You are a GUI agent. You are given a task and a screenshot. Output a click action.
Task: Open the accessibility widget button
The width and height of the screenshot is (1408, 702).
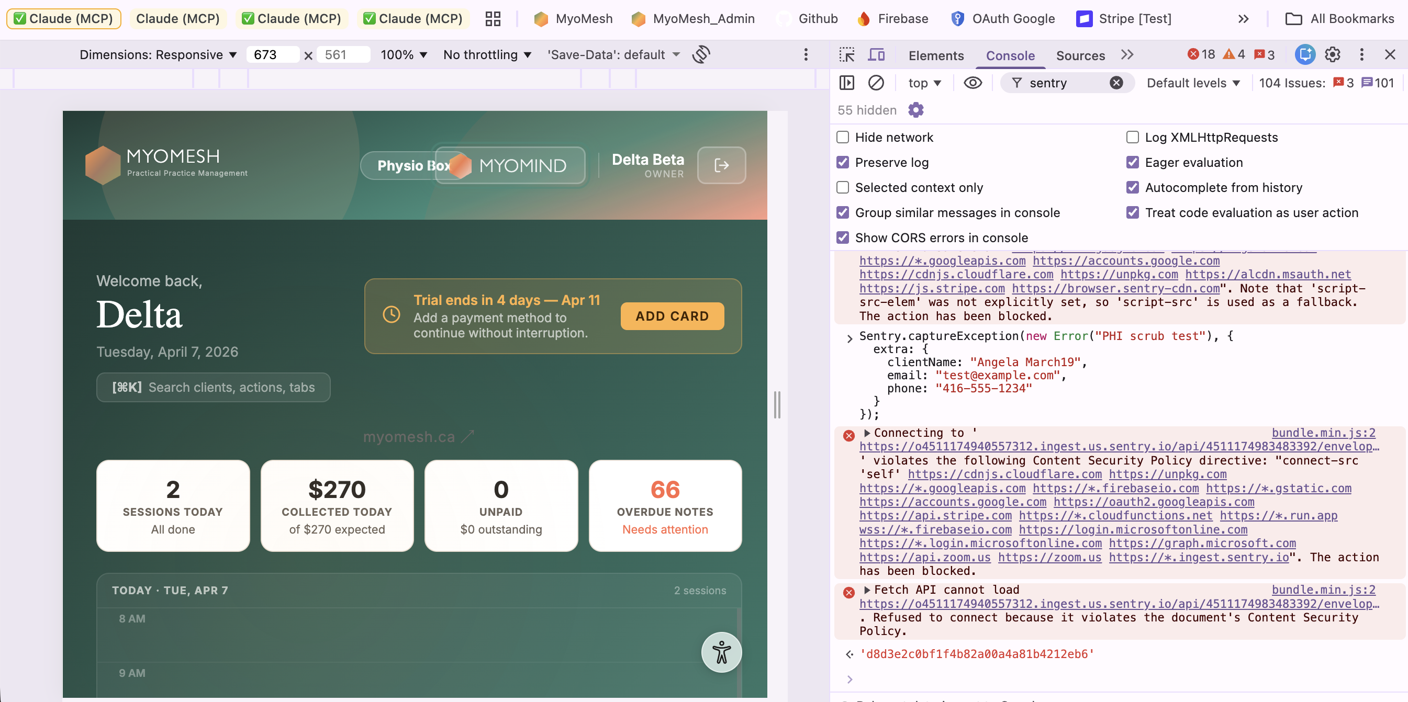coord(721,652)
